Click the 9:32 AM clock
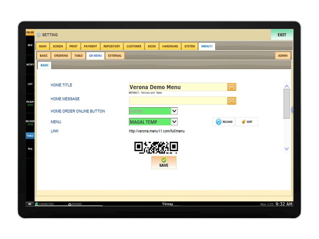Viewport: 319px width, 239px height. tap(284, 204)
